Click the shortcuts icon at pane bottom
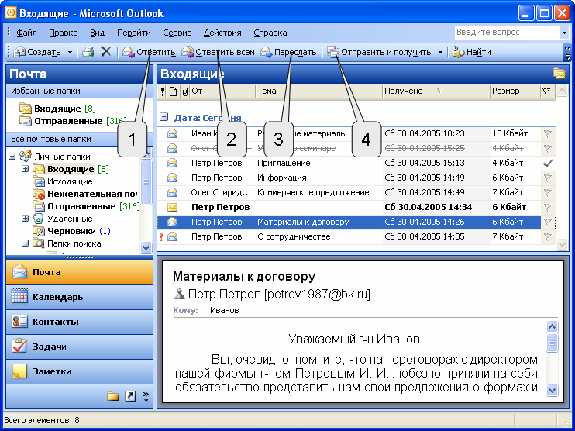Image resolution: width=575 pixels, height=431 pixels. pos(130,396)
